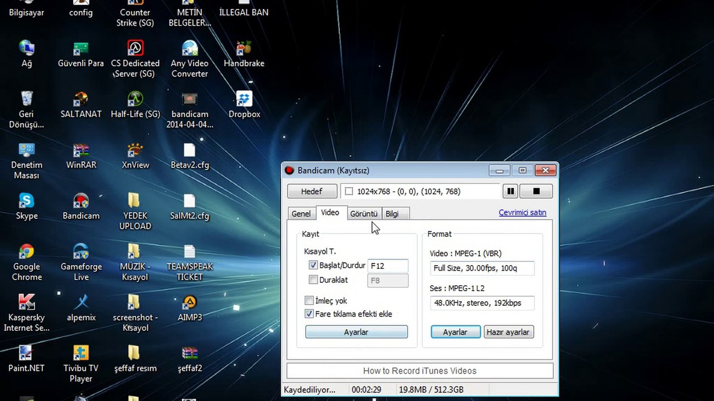Stop the Bandicam recording
Image resolution: width=714 pixels, height=401 pixels.
point(536,191)
